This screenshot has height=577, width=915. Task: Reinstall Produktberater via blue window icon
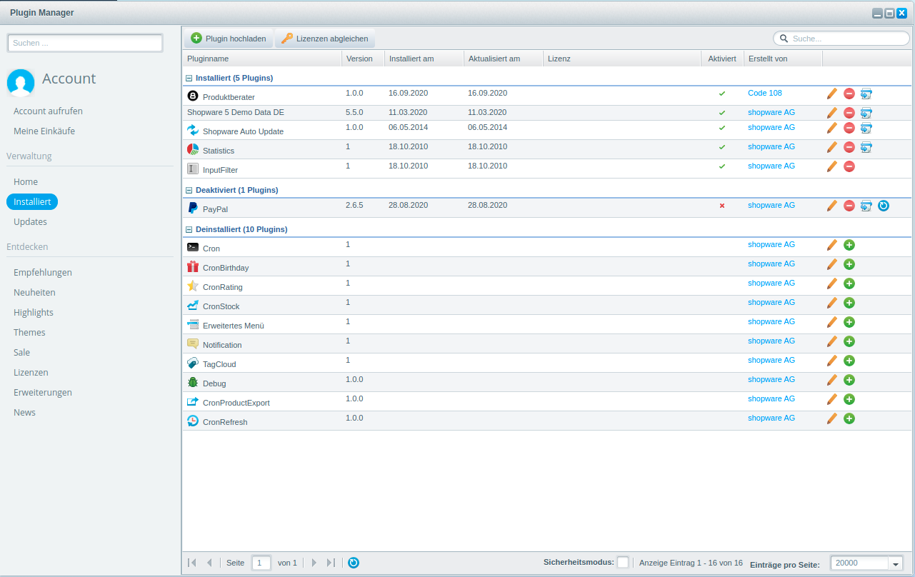(866, 94)
